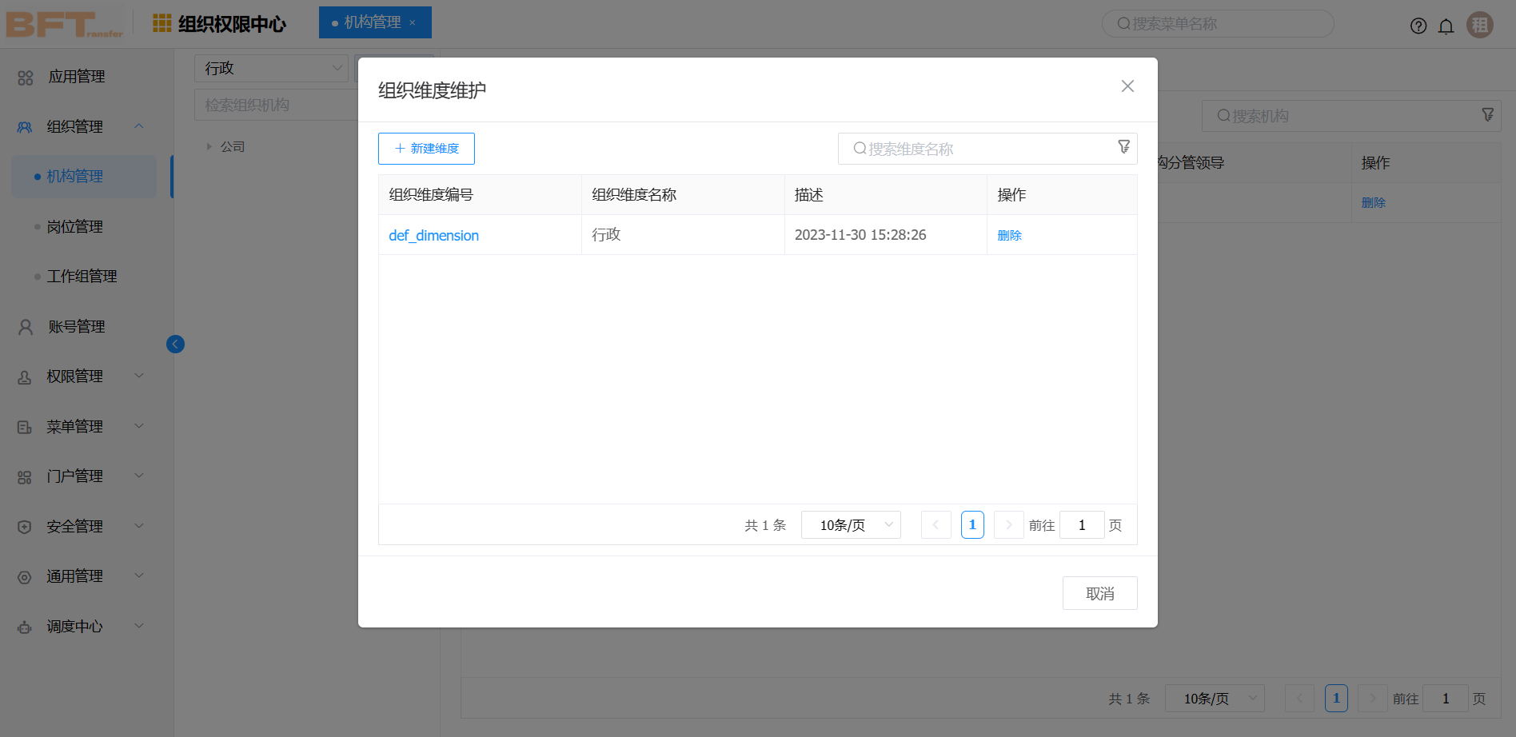Expand the 权限管理 menu
This screenshot has width=1516, height=737.
point(76,376)
